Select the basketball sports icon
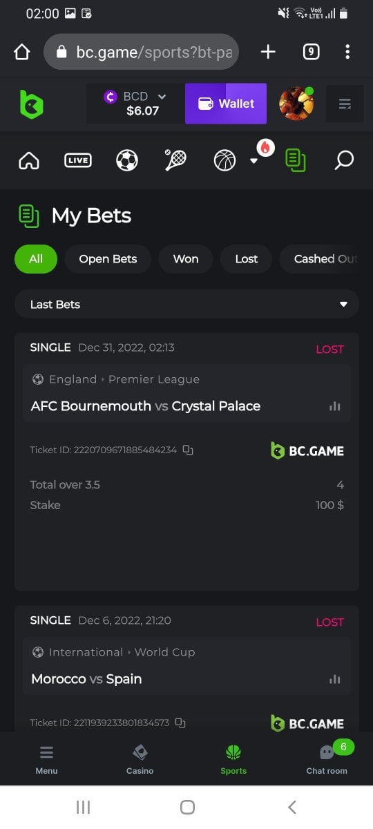The height and width of the screenshot is (829, 373). point(224,160)
